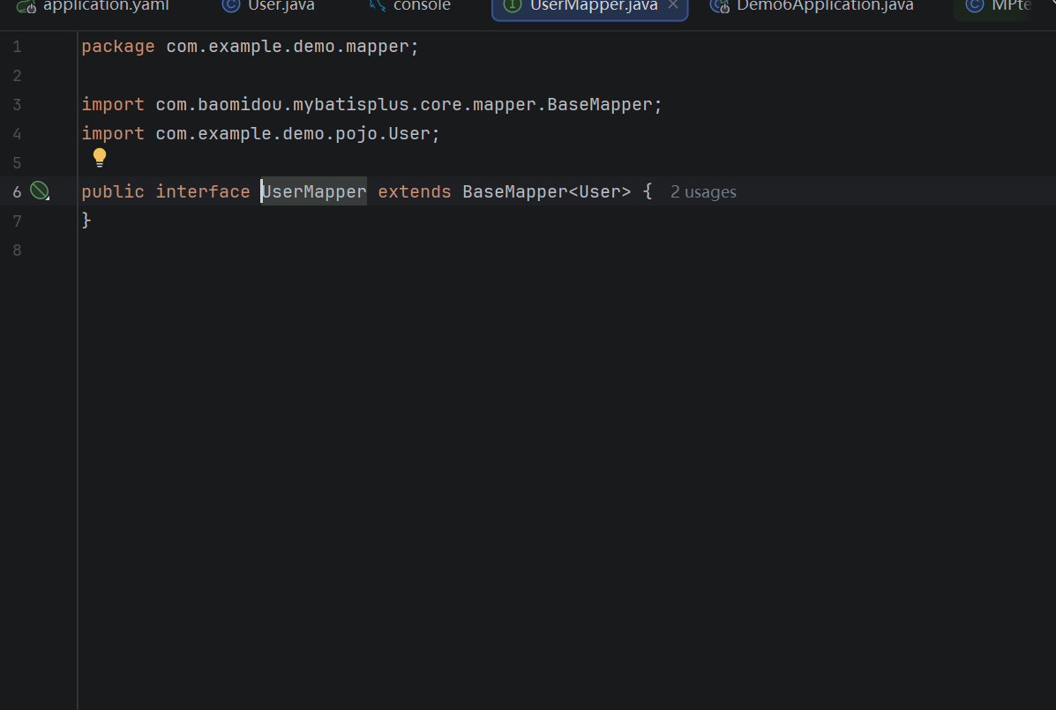Click the console tab icon
1056x710 pixels.
[378, 5]
